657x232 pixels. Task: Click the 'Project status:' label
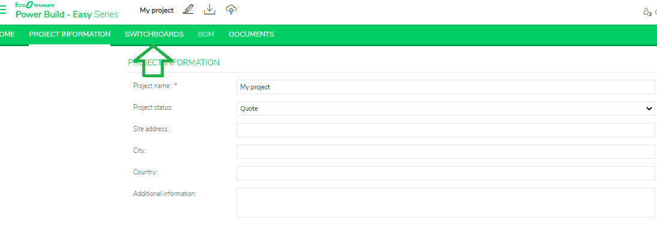(x=153, y=107)
